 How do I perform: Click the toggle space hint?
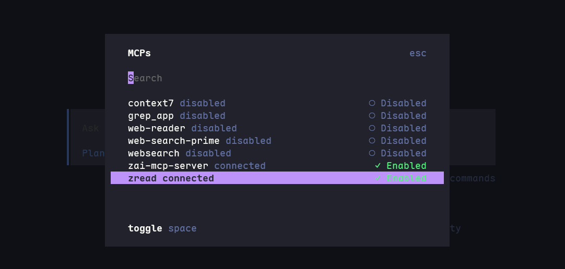162,228
